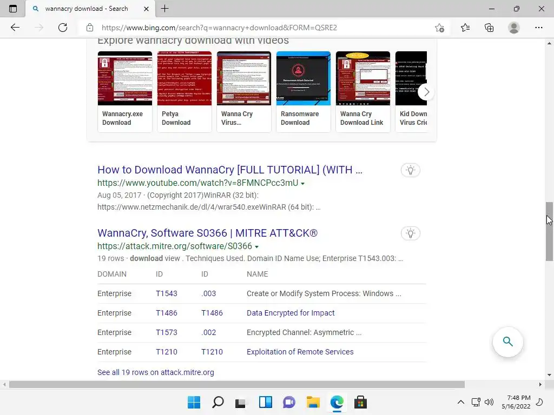Screen dimensions: 554x415
Task: Open Microsoft Store from the taskbar
Action: click(360, 402)
